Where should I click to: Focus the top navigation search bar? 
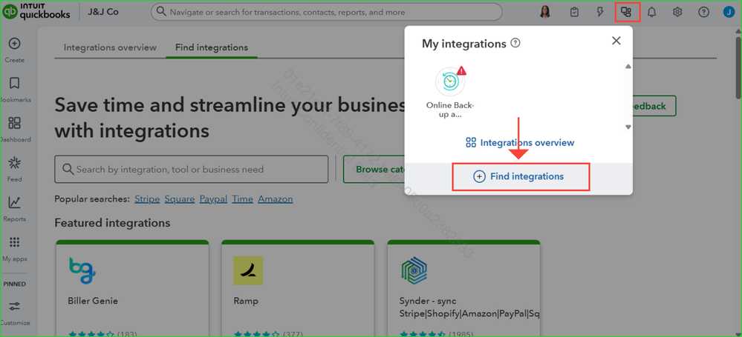pyautogui.click(x=327, y=13)
